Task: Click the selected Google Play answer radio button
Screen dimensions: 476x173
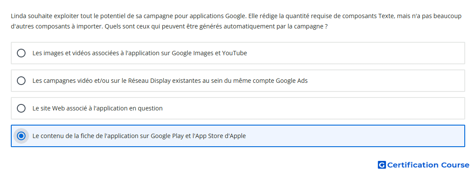Action: (21, 136)
